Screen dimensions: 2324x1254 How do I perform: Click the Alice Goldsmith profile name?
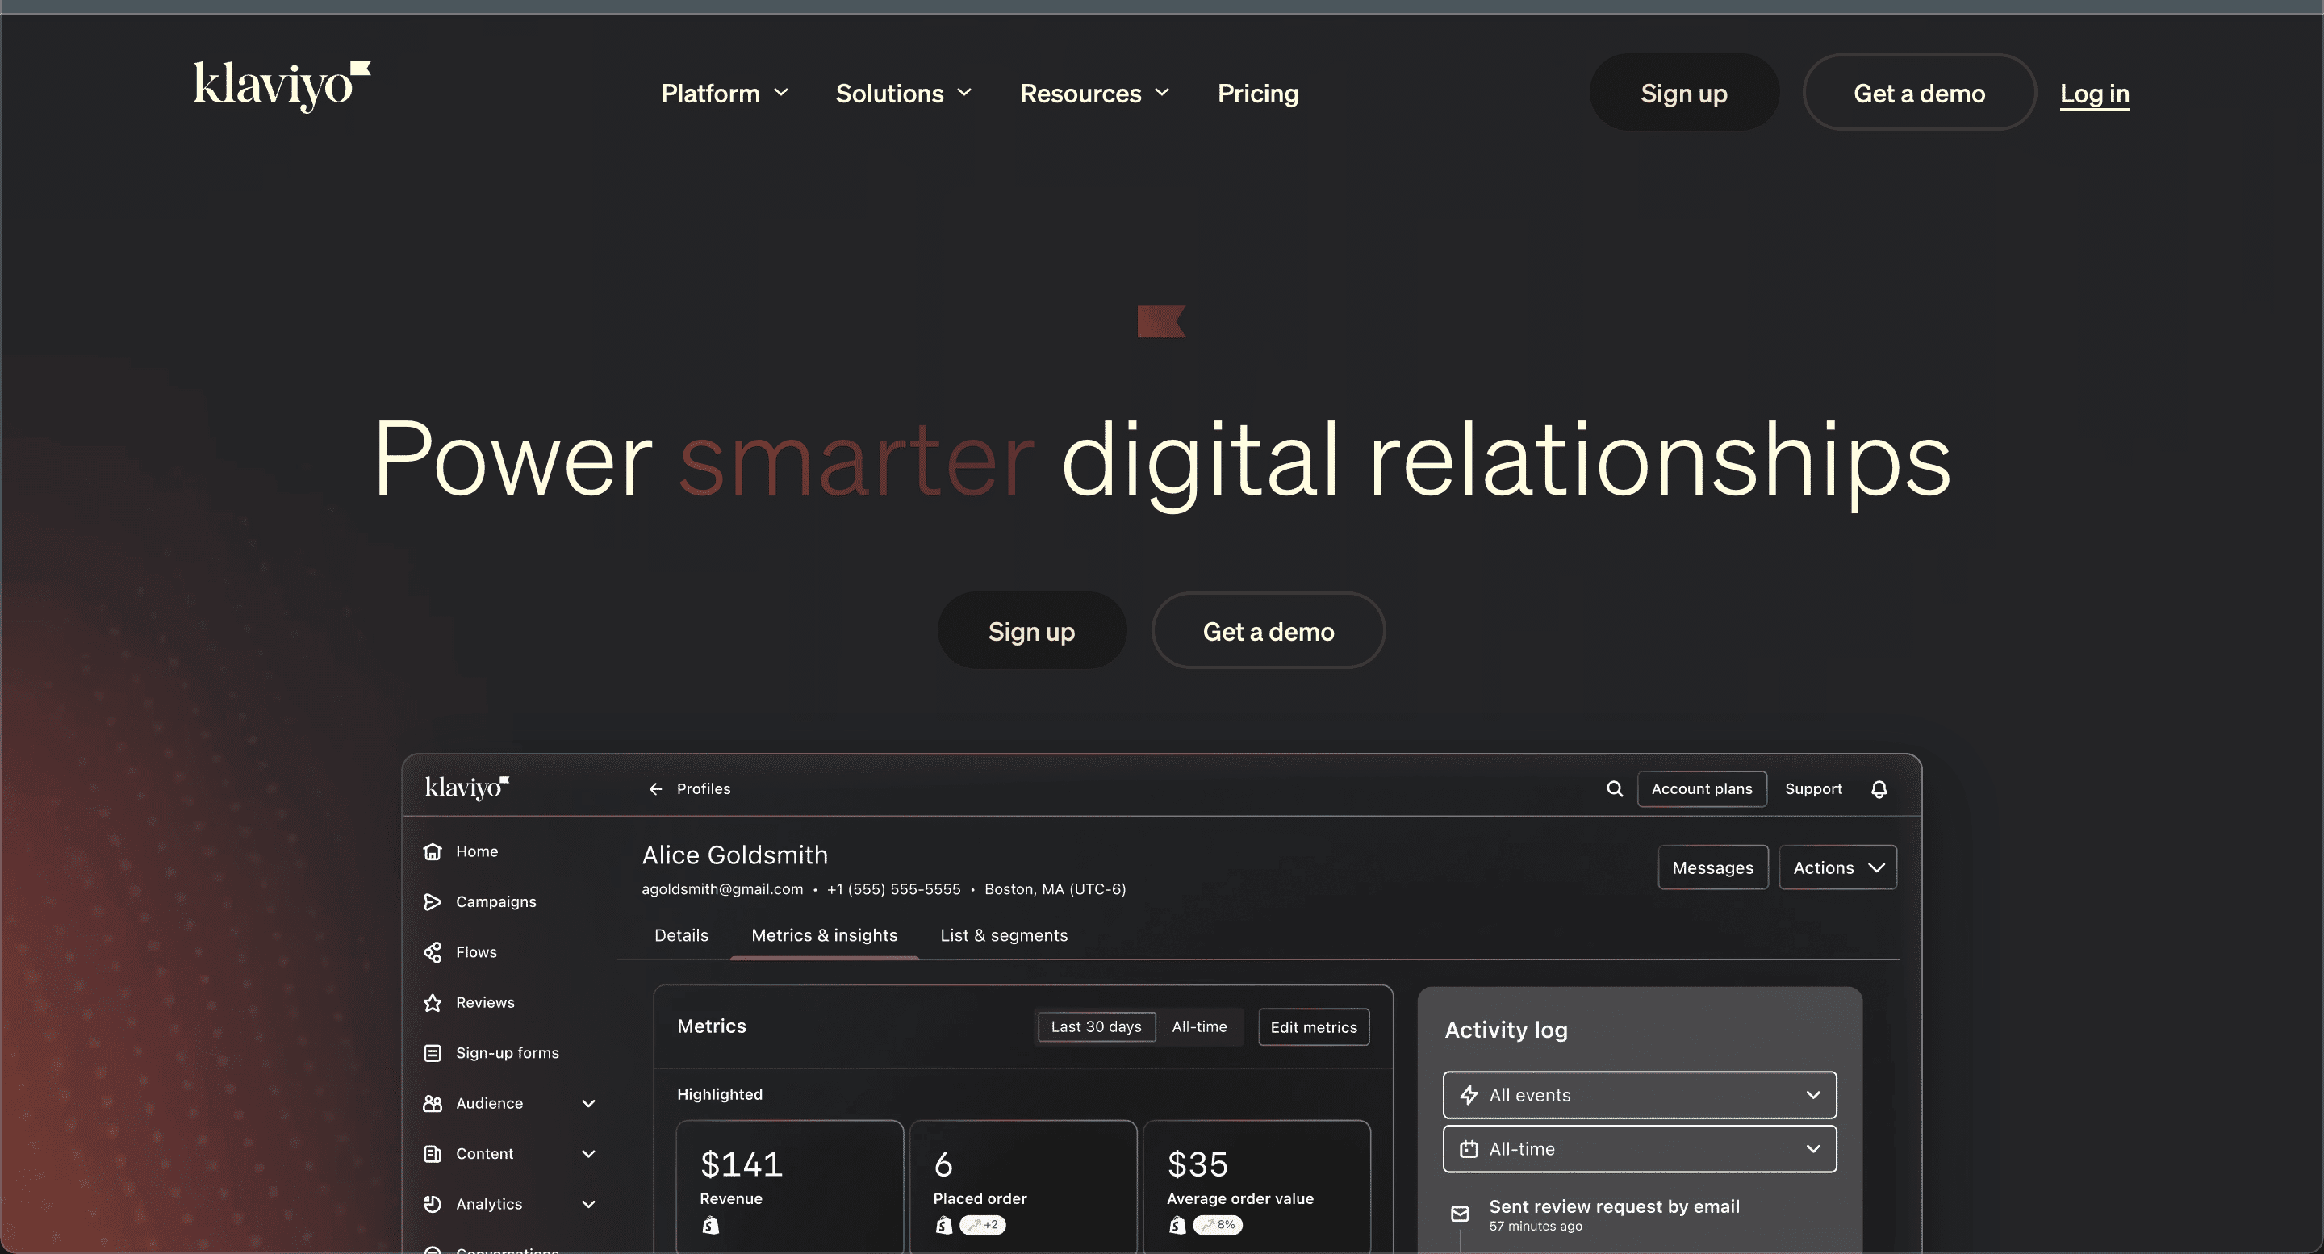click(734, 855)
